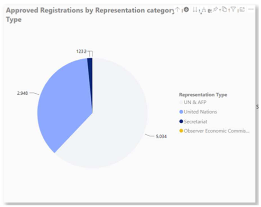
Task: Click the 5,034 data label
Action: pos(161,137)
